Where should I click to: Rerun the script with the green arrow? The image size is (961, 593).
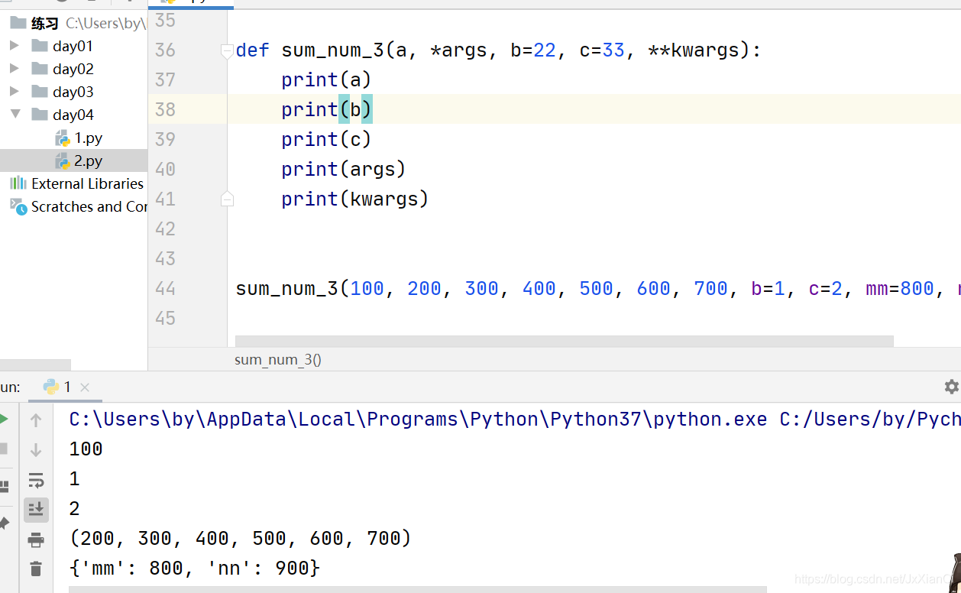pos(3,420)
